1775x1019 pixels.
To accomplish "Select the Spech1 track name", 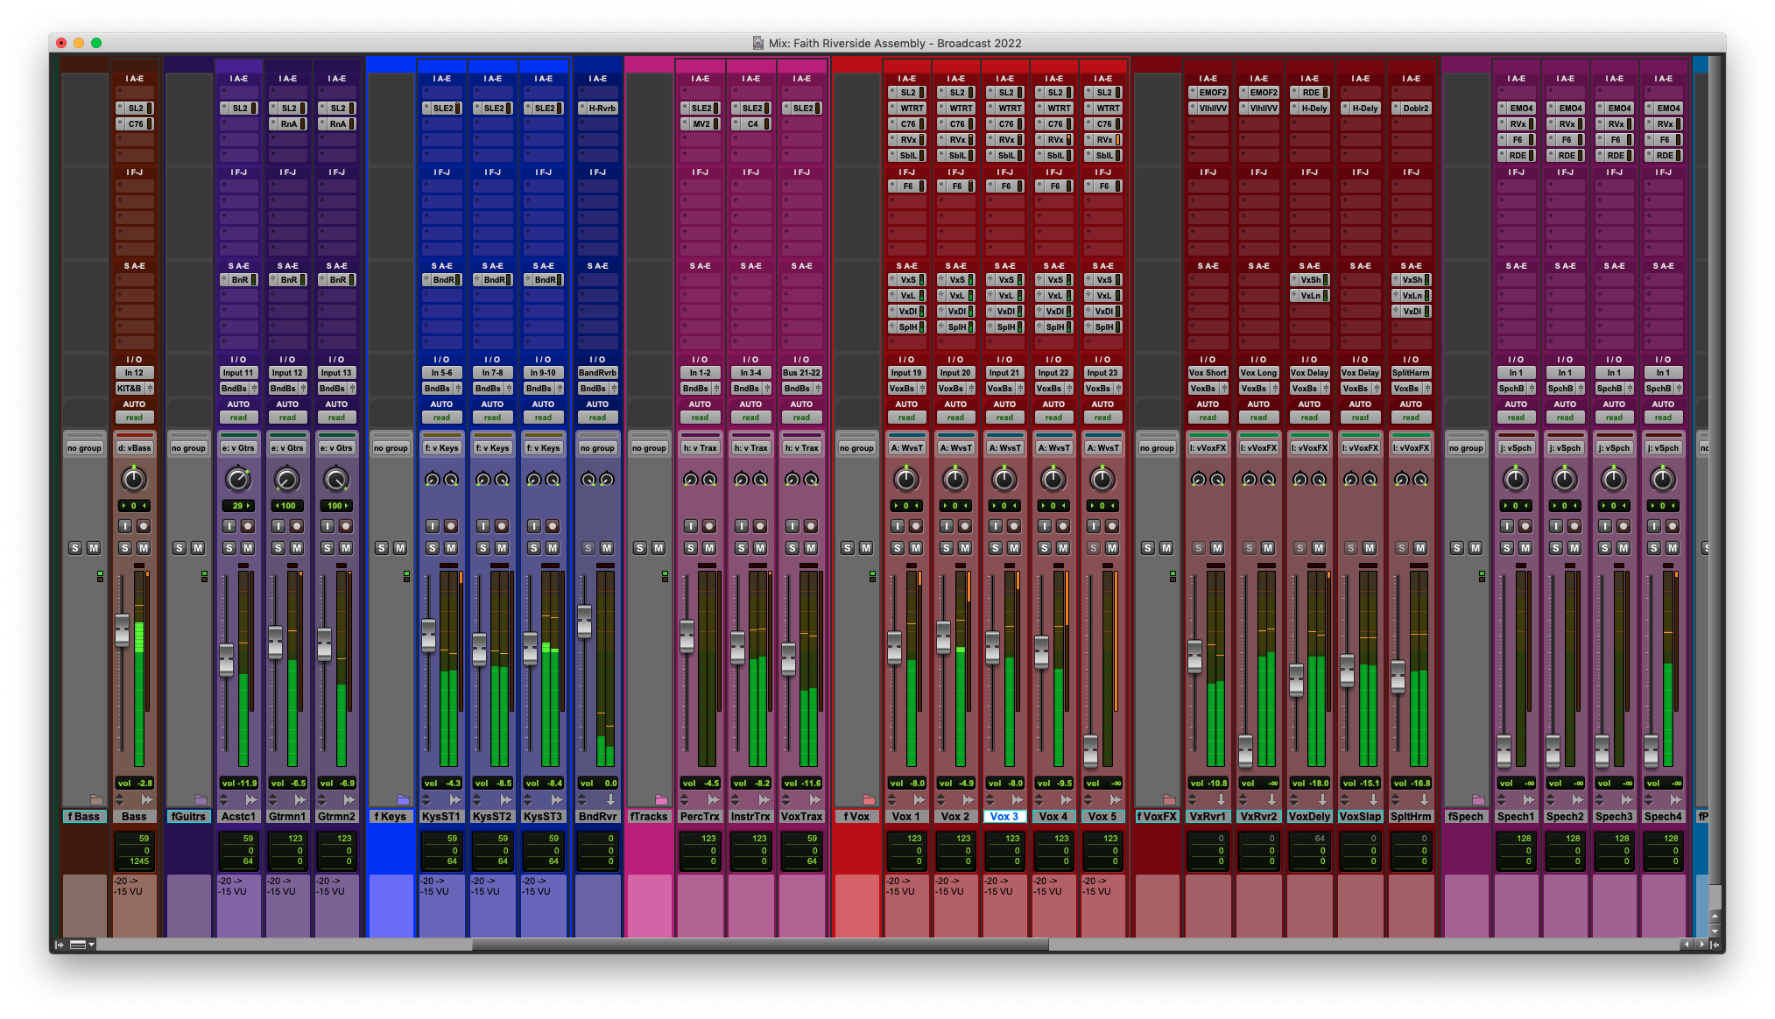I will (x=1516, y=816).
